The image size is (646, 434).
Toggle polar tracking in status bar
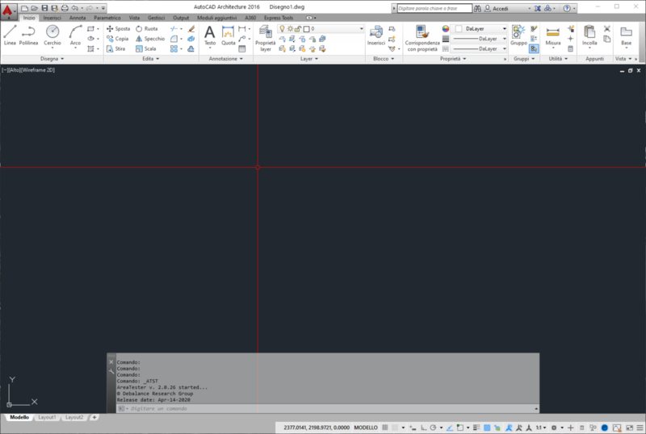[x=433, y=428]
